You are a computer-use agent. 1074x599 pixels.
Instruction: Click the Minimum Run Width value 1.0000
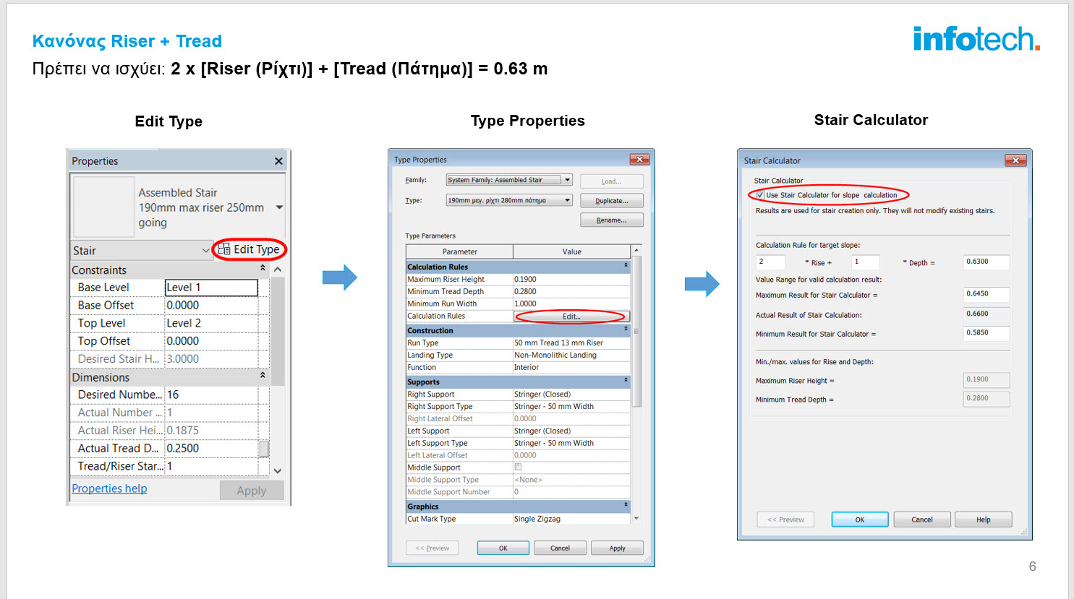[x=571, y=303]
